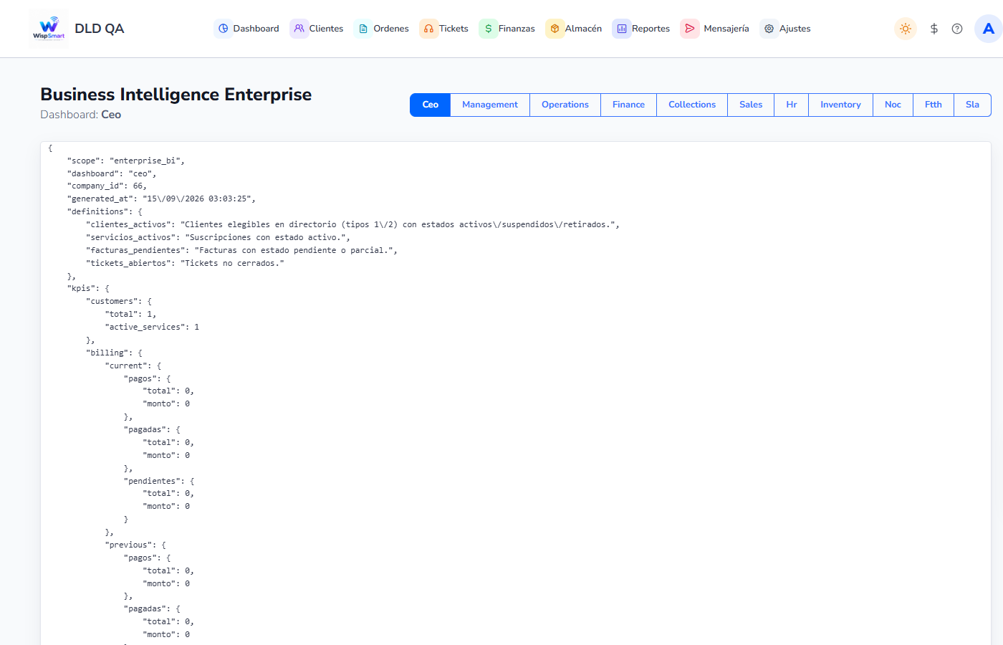Click the Clientes people icon
Image resolution: width=1003 pixels, height=645 pixels.
[x=299, y=29]
